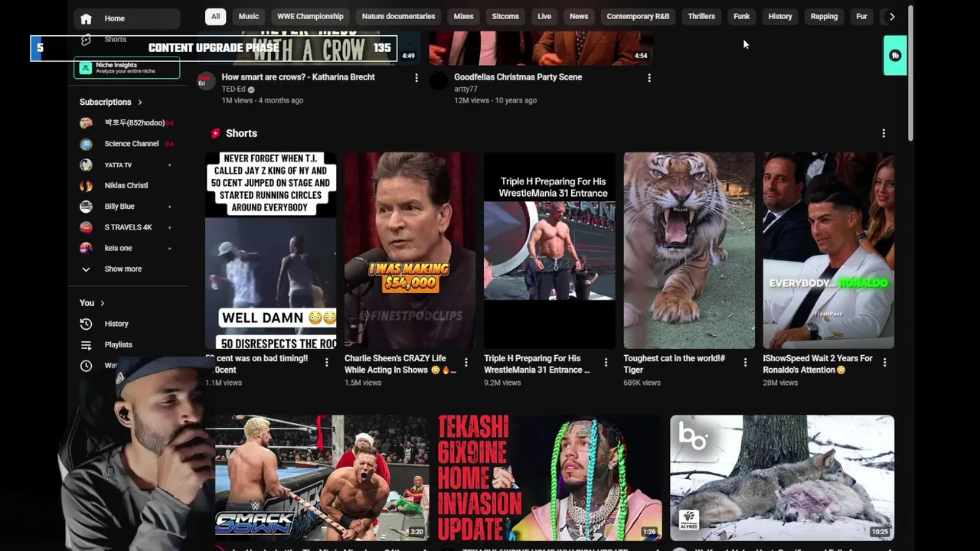Play the Charlie Sheen short thumbnail
980x551 pixels.
410,250
